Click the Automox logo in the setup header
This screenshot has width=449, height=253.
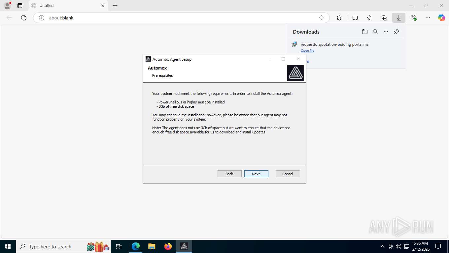295,73
